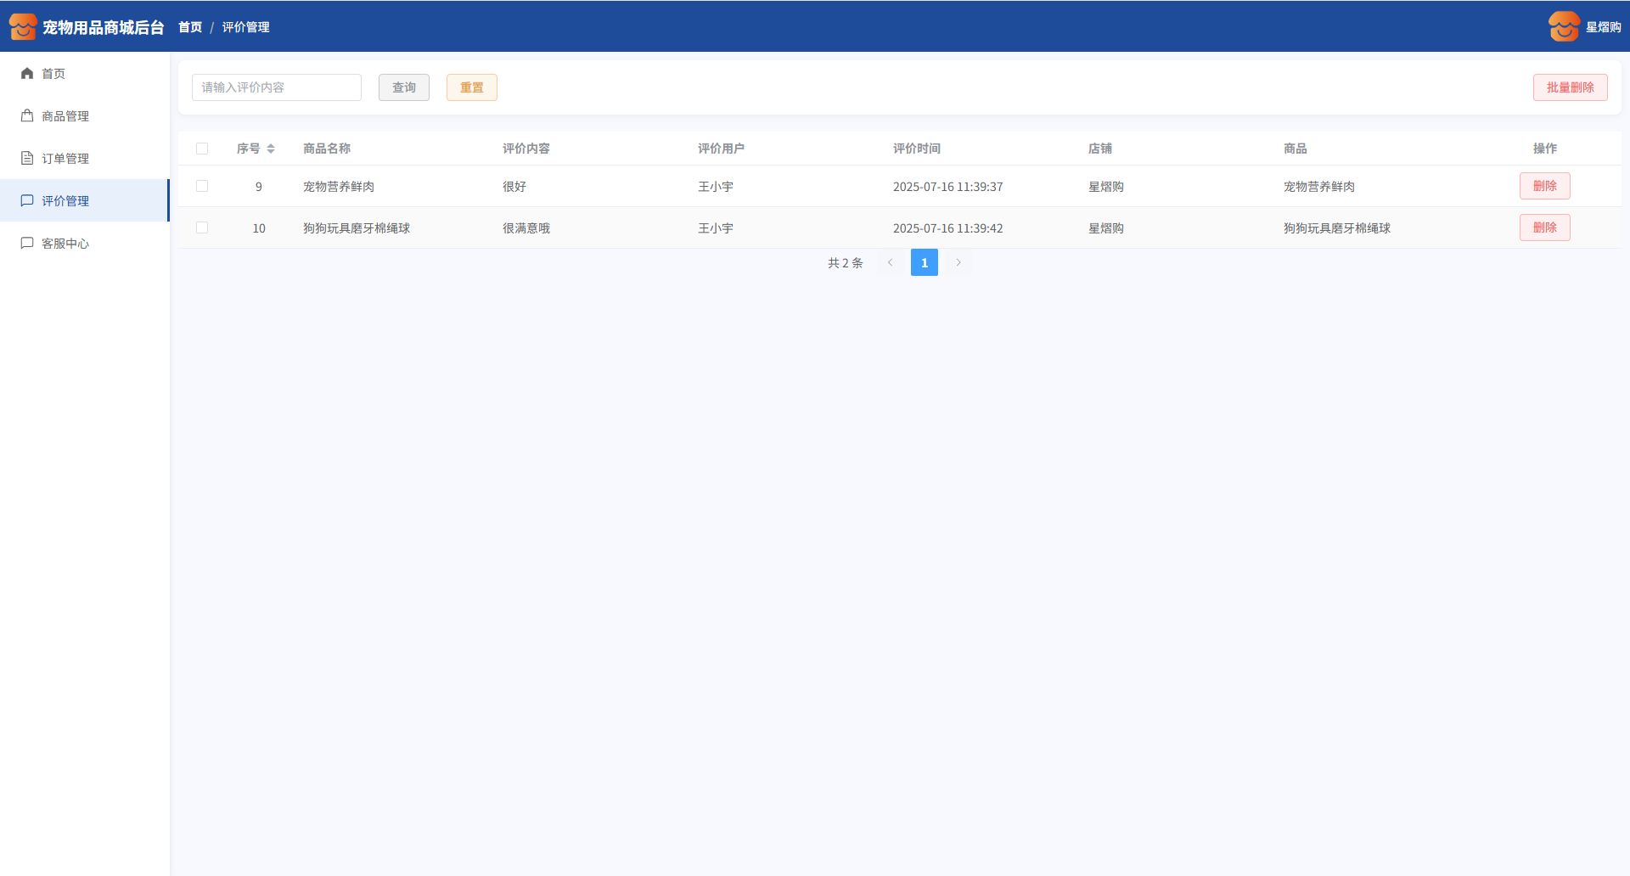
Task: Check the row for 宠物营养鲜肉
Action: click(x=202, y=186)
